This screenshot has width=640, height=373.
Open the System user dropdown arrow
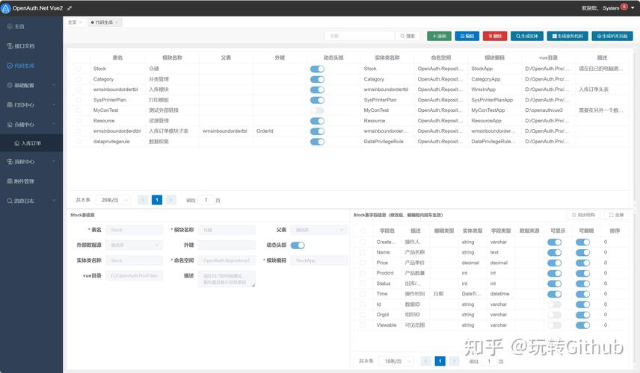[x=633, y=7]
